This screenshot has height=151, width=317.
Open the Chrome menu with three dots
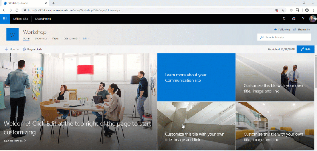313,10
